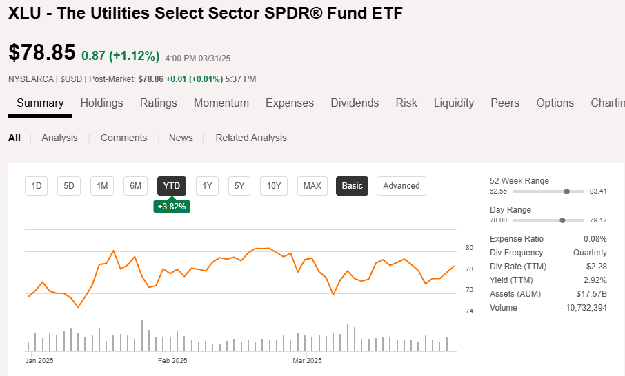Switch chart to 1Y range
Viewport: 625px width, 376px height.
(207, 186)
